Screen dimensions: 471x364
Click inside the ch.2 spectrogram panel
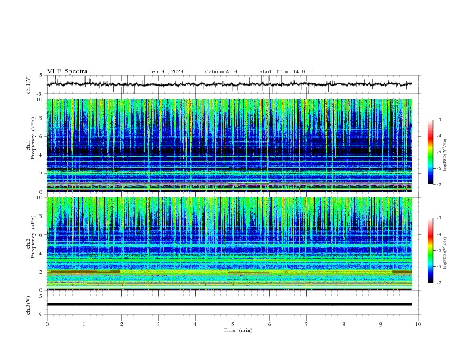229,244
